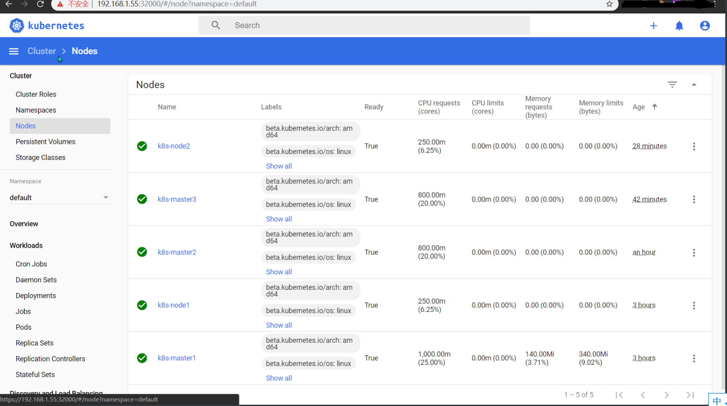Go to first page of nodes
Screen dimensions: 727x406
619,395
